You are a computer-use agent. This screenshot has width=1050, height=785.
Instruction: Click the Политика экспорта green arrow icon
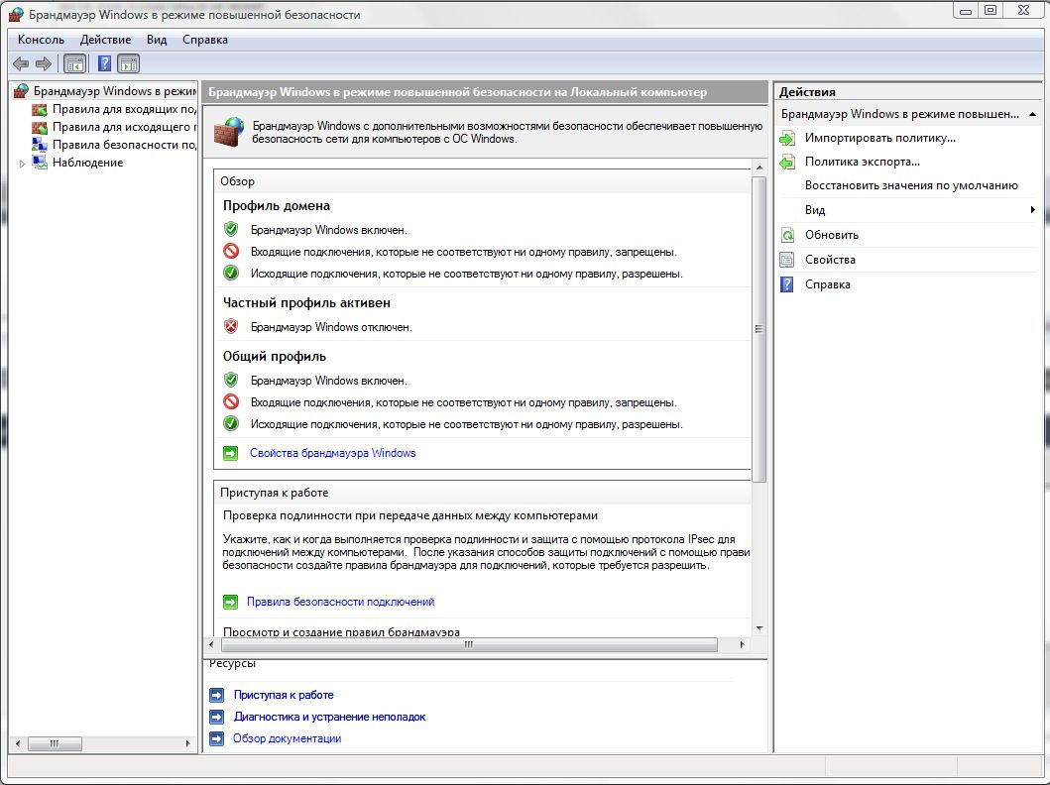point(787,162)
